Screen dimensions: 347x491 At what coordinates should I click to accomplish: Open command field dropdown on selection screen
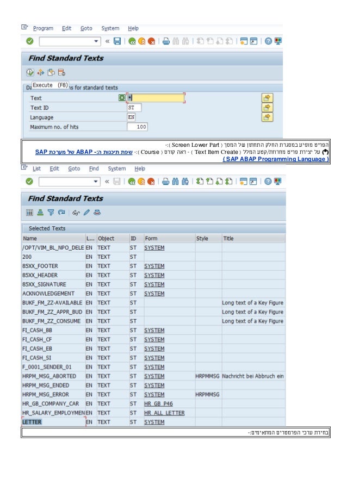pyautogui.click(x=96, y=41)
